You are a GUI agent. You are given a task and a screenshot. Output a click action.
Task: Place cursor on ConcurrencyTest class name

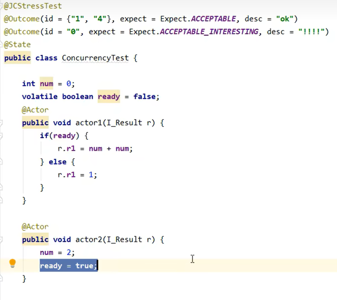click(x=95, y=58)
